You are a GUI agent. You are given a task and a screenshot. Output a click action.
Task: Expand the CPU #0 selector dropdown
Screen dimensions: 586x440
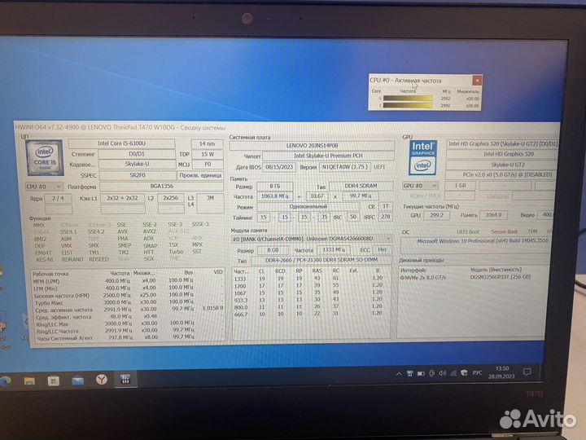(44, 187)
